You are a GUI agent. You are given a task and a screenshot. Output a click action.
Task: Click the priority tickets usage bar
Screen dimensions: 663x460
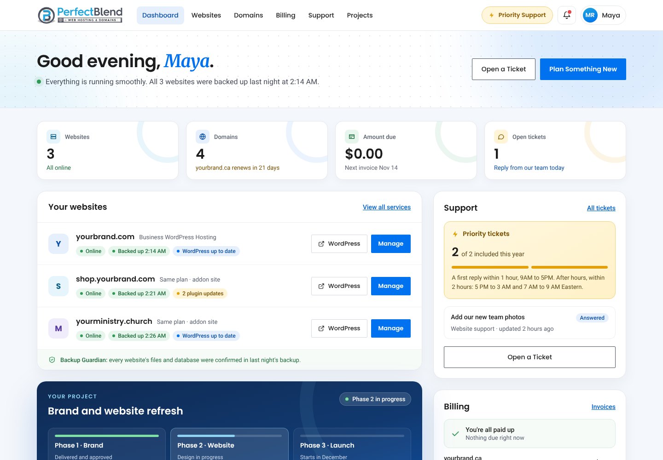[529, 267]
